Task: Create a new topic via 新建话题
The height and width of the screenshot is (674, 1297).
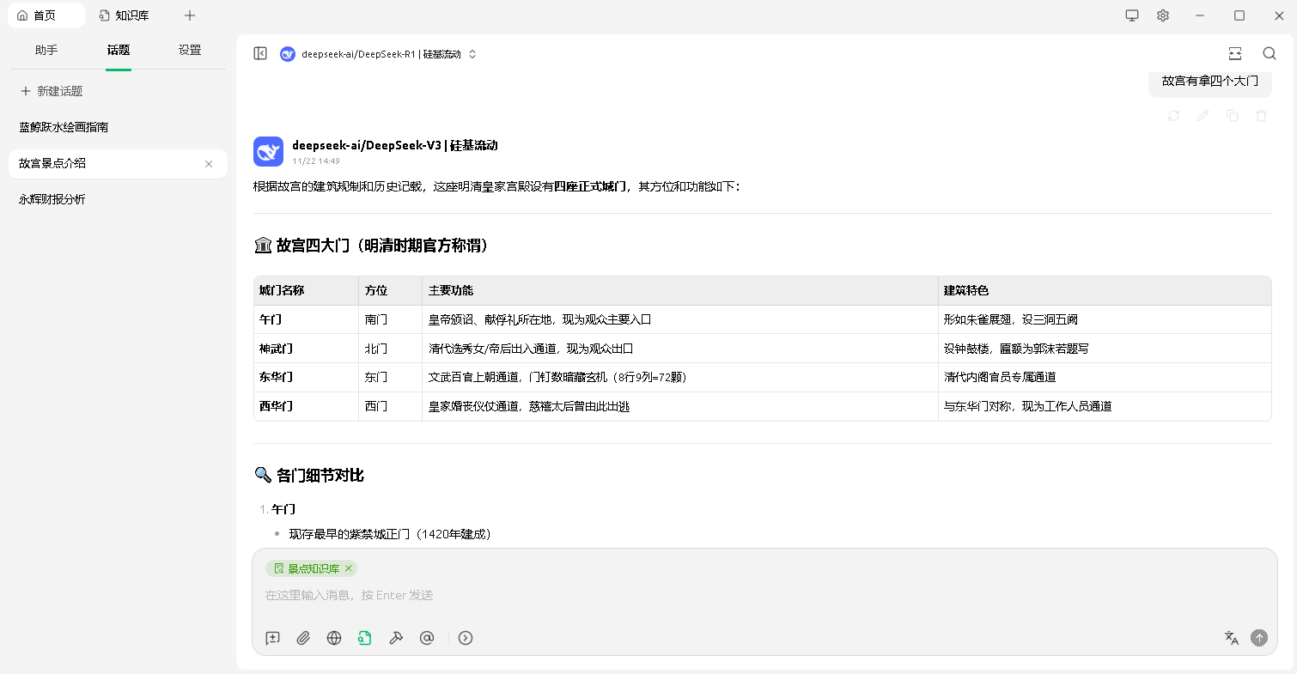Action: point(52,91)
